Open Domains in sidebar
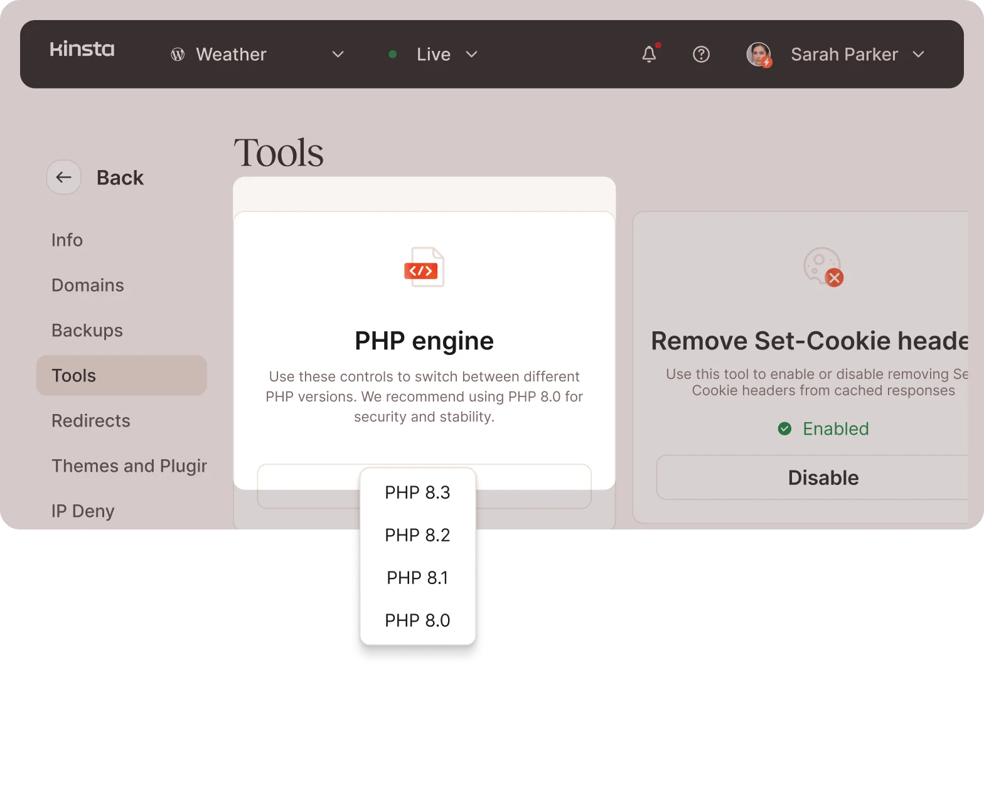Screen dimensions: 984x803 click(x=88, y=285)
